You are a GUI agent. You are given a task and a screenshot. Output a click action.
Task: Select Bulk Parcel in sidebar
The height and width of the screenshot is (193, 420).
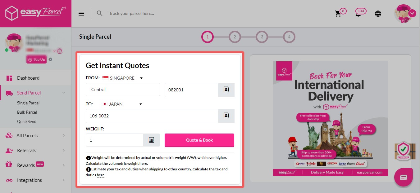(x=27, y=112)
